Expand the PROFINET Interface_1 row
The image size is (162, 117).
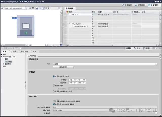pos(72,26)
